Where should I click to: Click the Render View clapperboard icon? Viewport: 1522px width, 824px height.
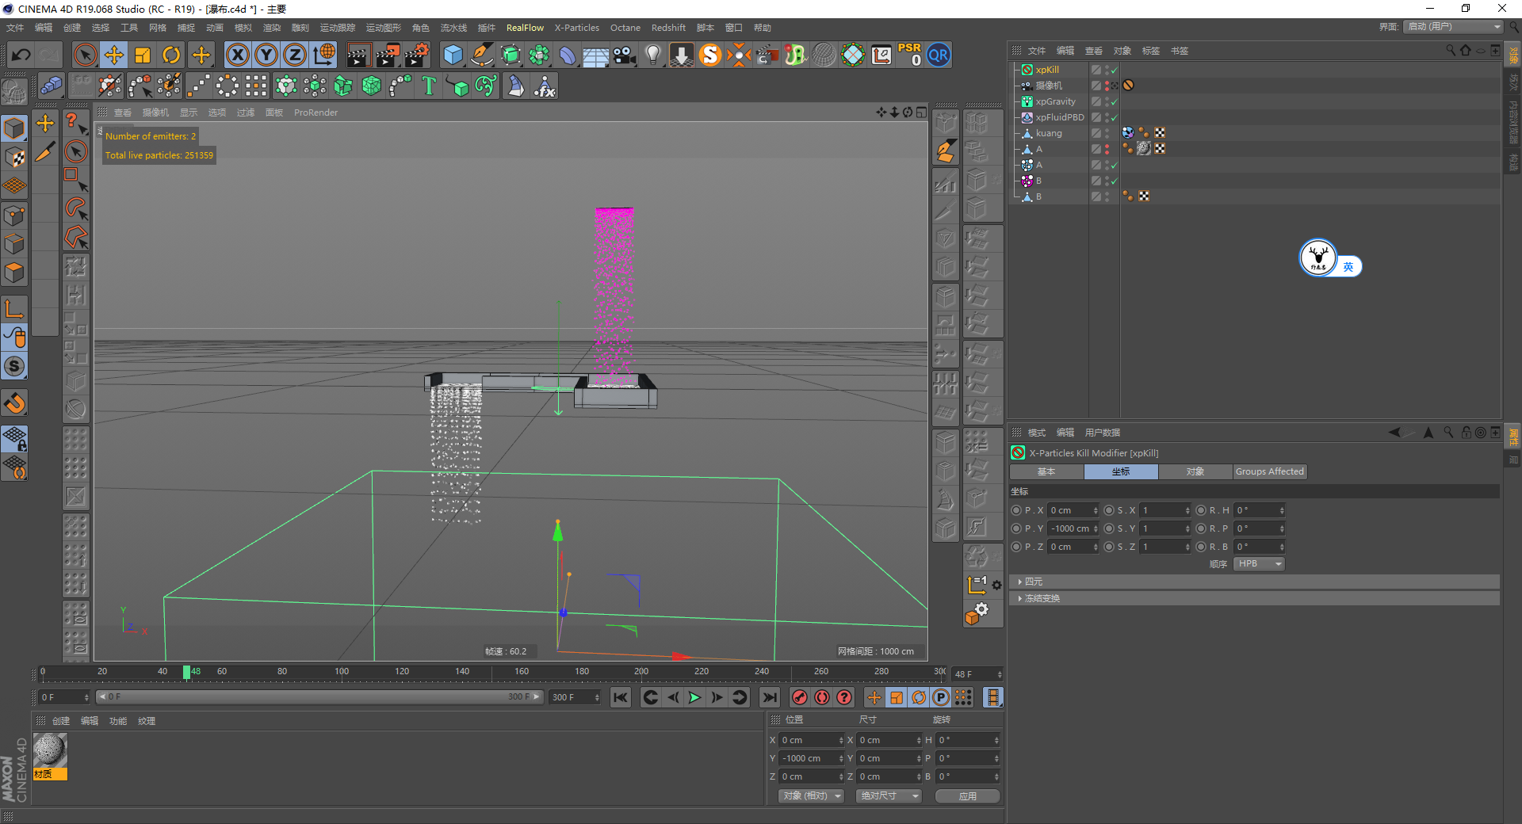(358, 55)
